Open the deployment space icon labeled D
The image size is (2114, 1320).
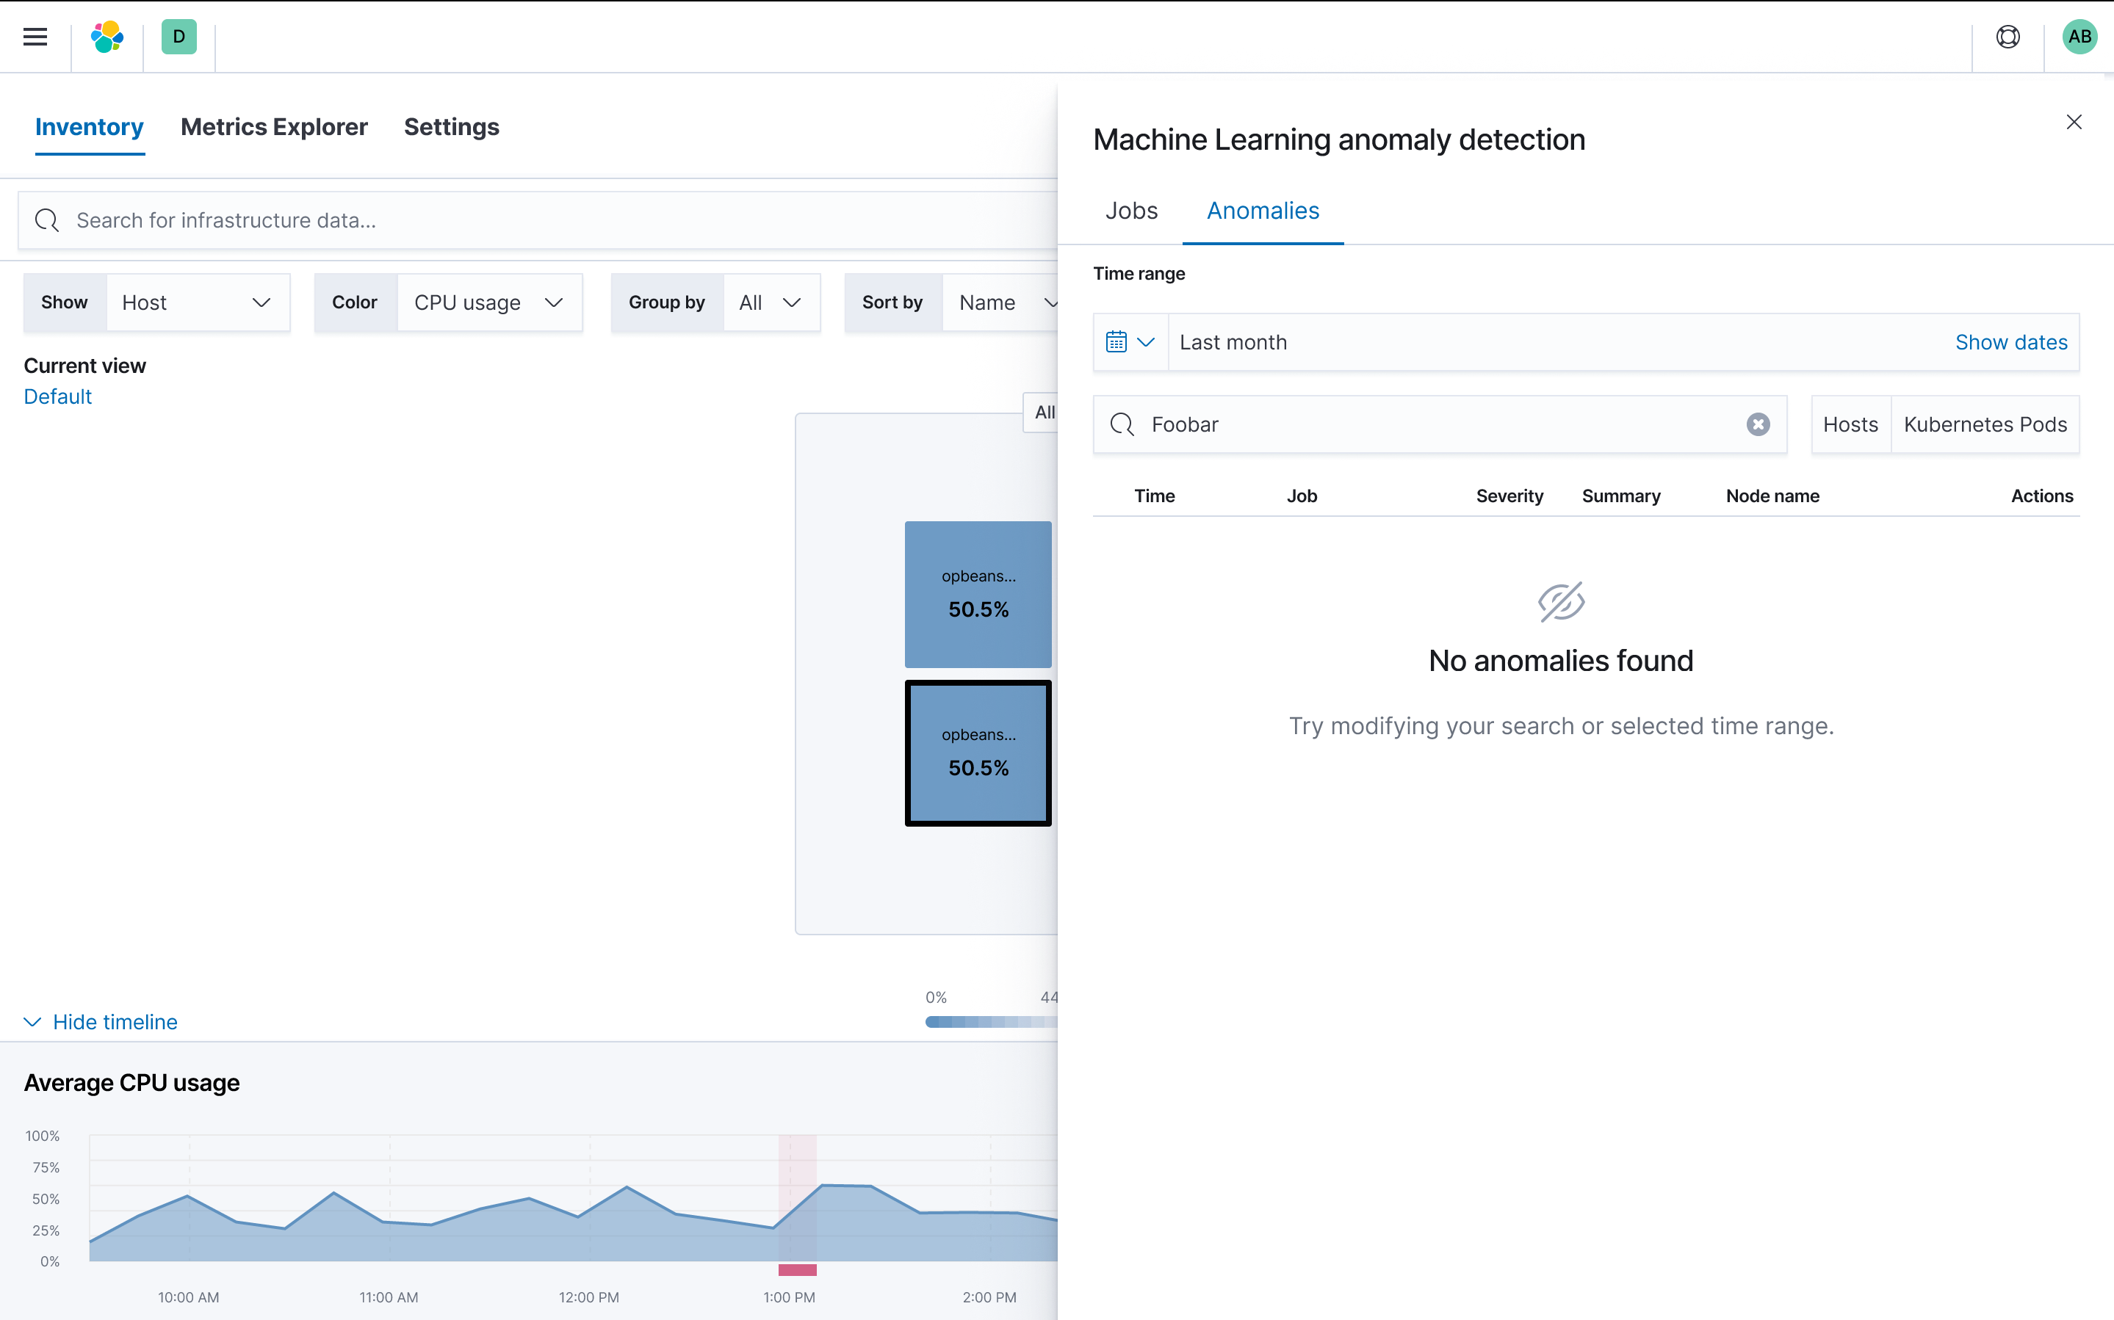(178, 37)
